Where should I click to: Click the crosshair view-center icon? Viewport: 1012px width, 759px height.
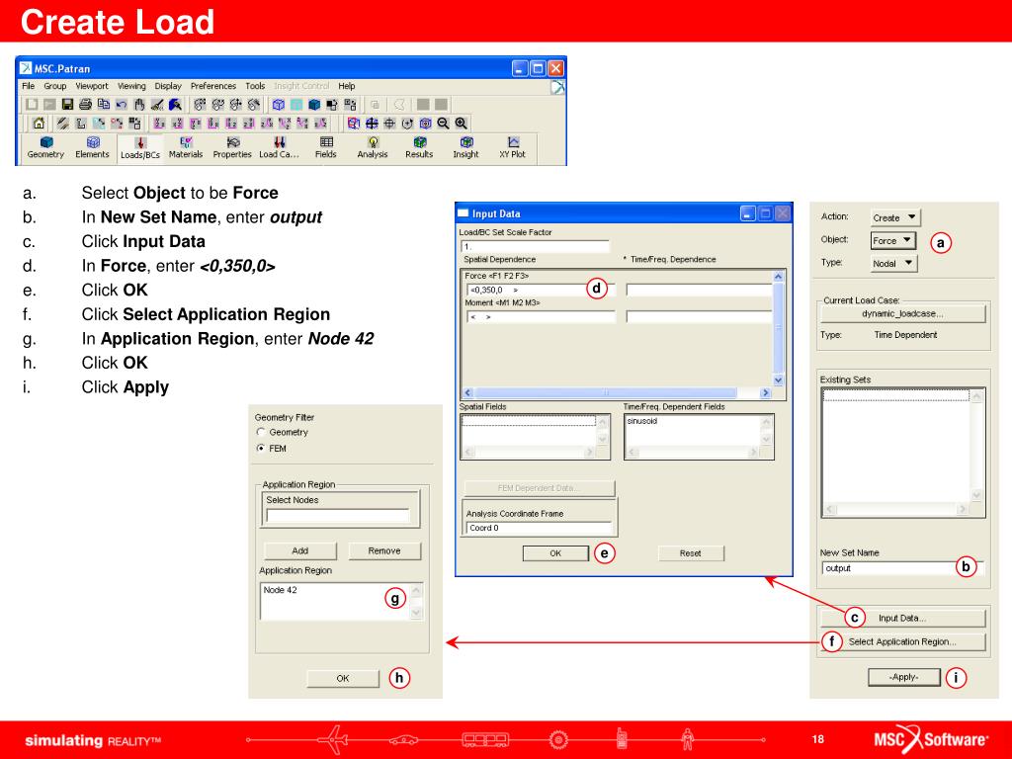coord(389,123)
